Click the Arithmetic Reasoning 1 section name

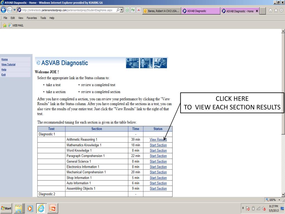click(x=82, y=140)
